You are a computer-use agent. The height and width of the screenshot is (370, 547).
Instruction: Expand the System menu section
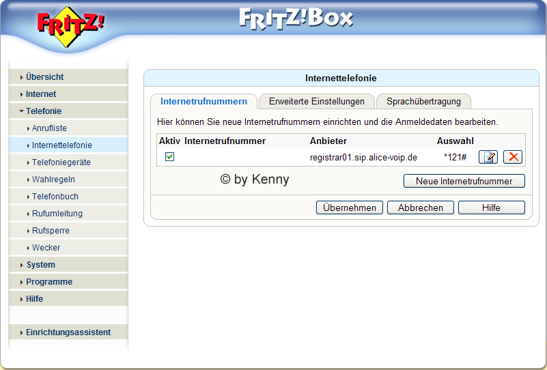pos(40,264)
